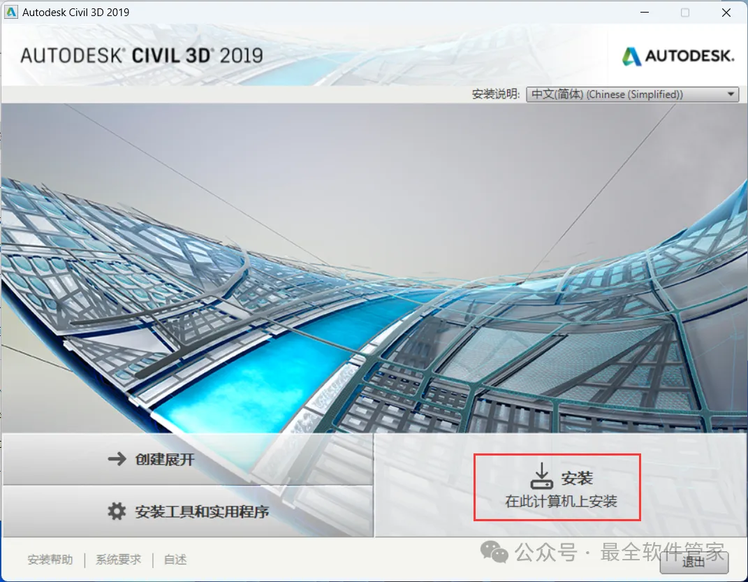748x582 pixels.
Task: Maximize the installer window
Action: (x=685, y=13)
